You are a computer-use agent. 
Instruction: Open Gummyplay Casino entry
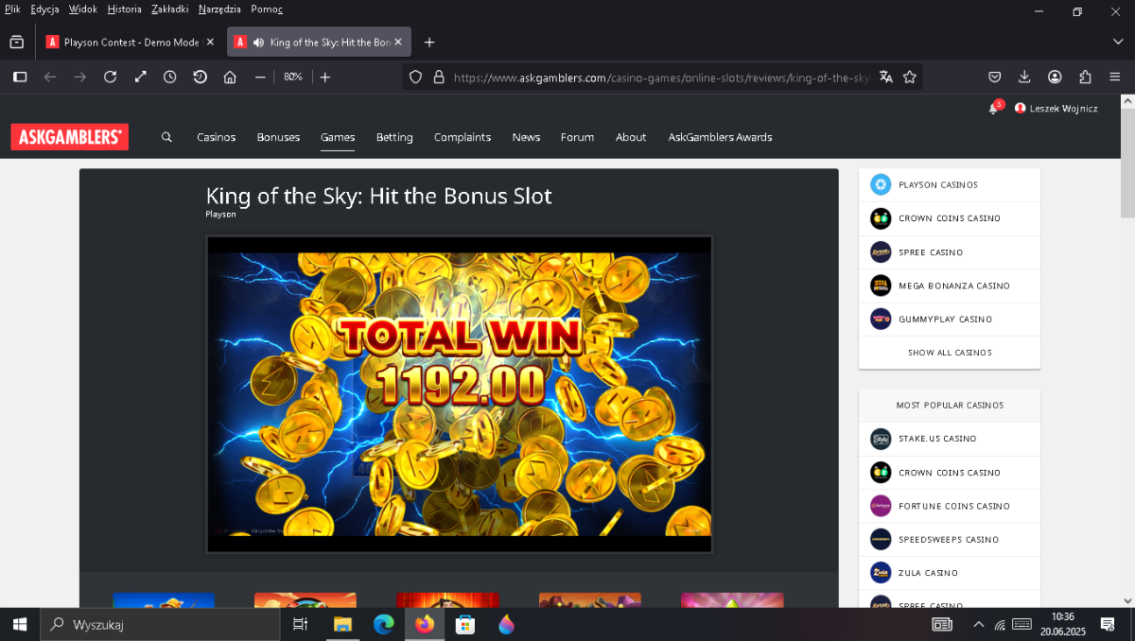(x=949, y=320)
